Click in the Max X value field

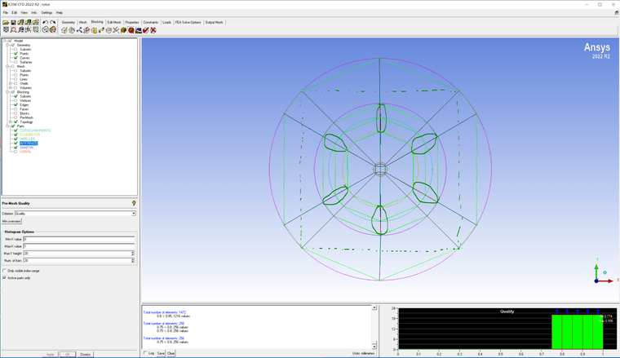tap(78, 246)
